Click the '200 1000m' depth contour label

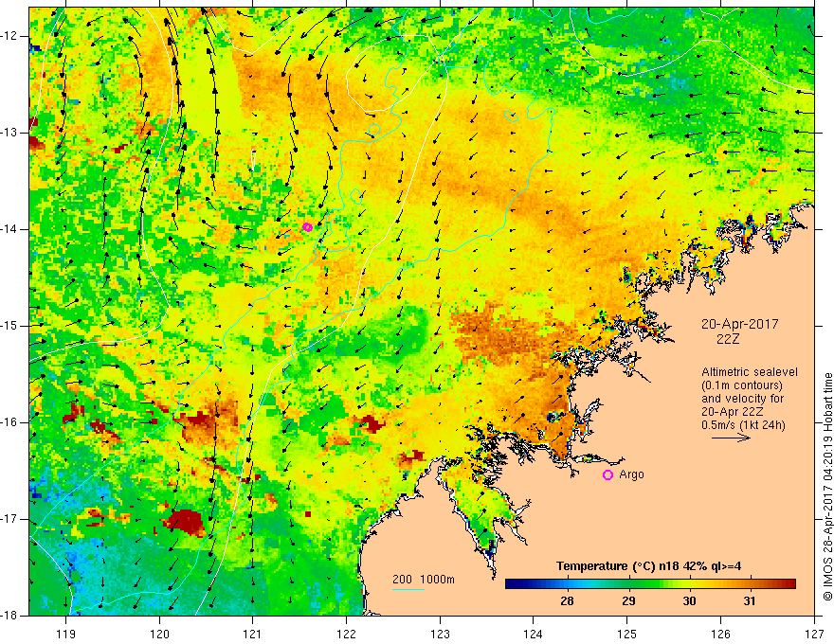[x=424, y=580]
